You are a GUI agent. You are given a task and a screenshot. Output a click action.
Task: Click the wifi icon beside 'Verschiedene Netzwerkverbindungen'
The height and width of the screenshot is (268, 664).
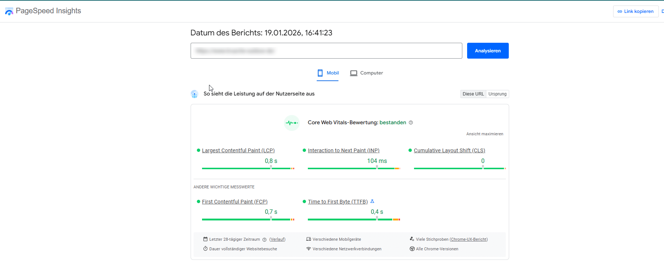(309, 248)
